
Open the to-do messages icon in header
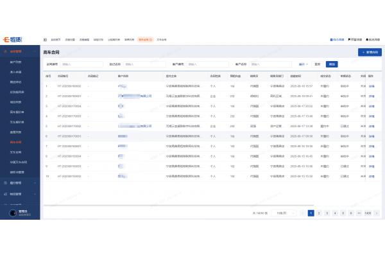click(x=332, y=40)
